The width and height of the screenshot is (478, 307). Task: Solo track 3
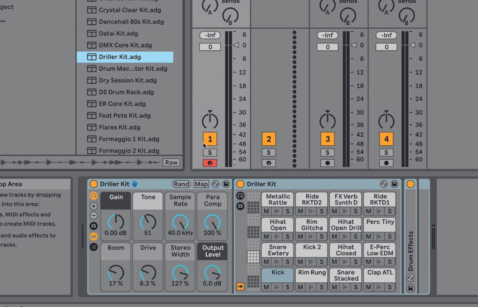tap(327, 153)
